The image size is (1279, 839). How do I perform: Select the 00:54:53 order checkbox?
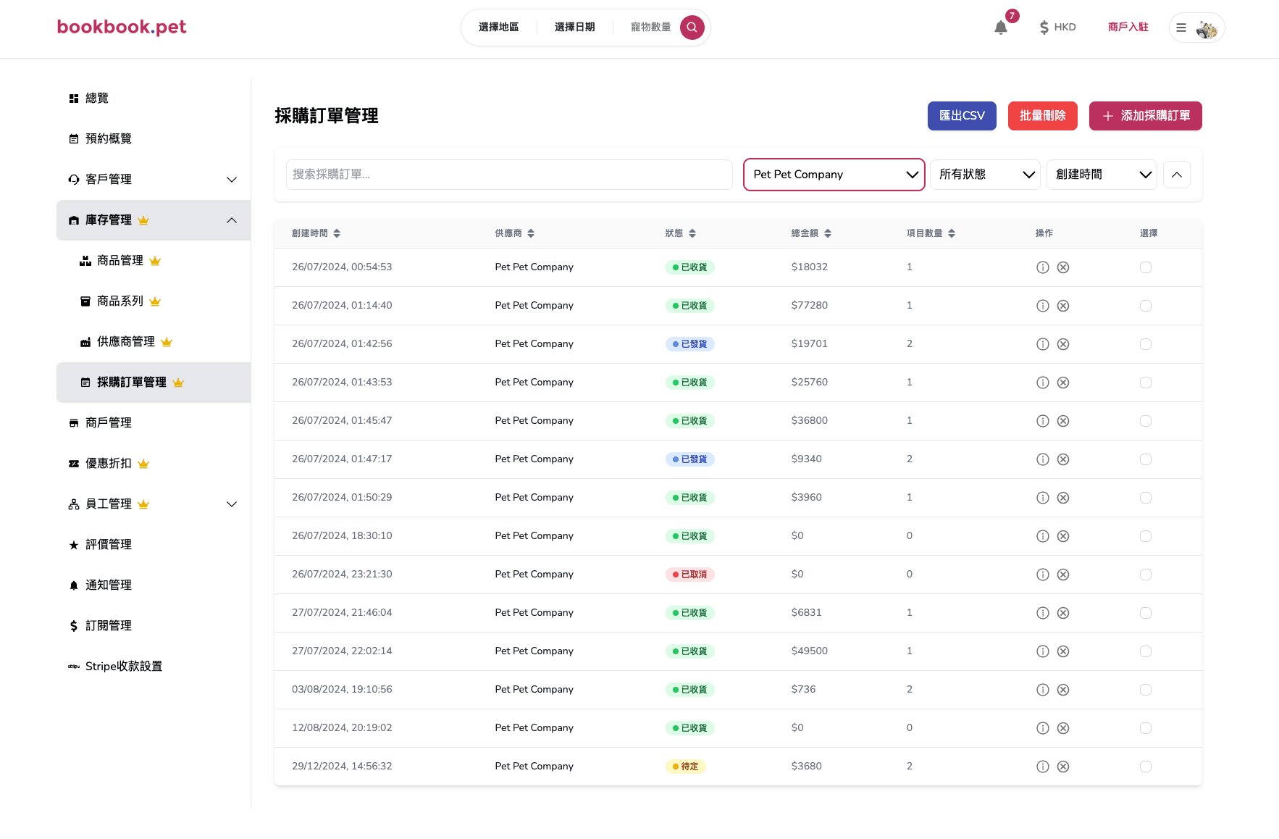(1146, 267)
